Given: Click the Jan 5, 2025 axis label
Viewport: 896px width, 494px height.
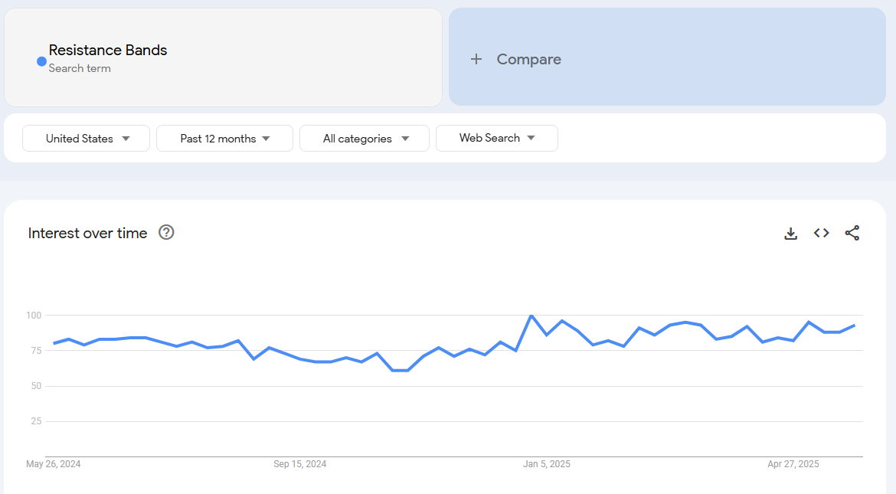Looking at the screenshot, I should click(x=546, y=464).
